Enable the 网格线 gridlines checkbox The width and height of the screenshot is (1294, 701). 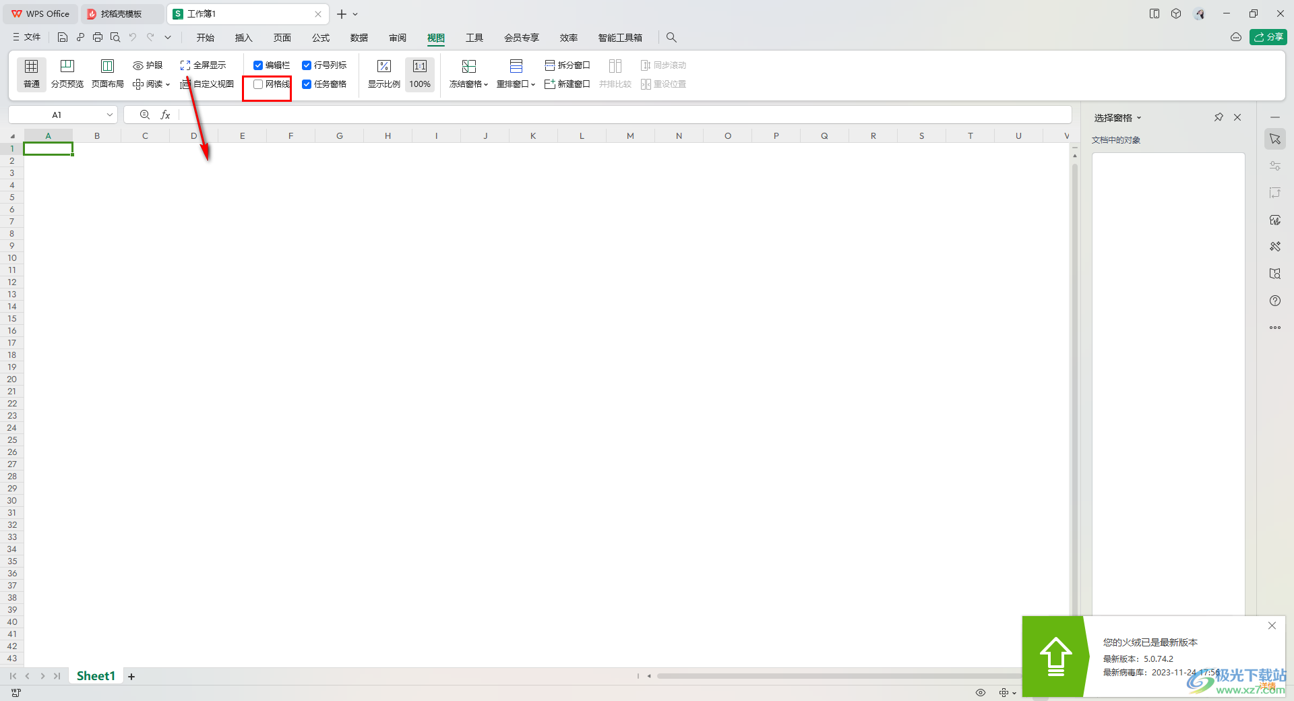pyautogui.click(x=258, y=84)
